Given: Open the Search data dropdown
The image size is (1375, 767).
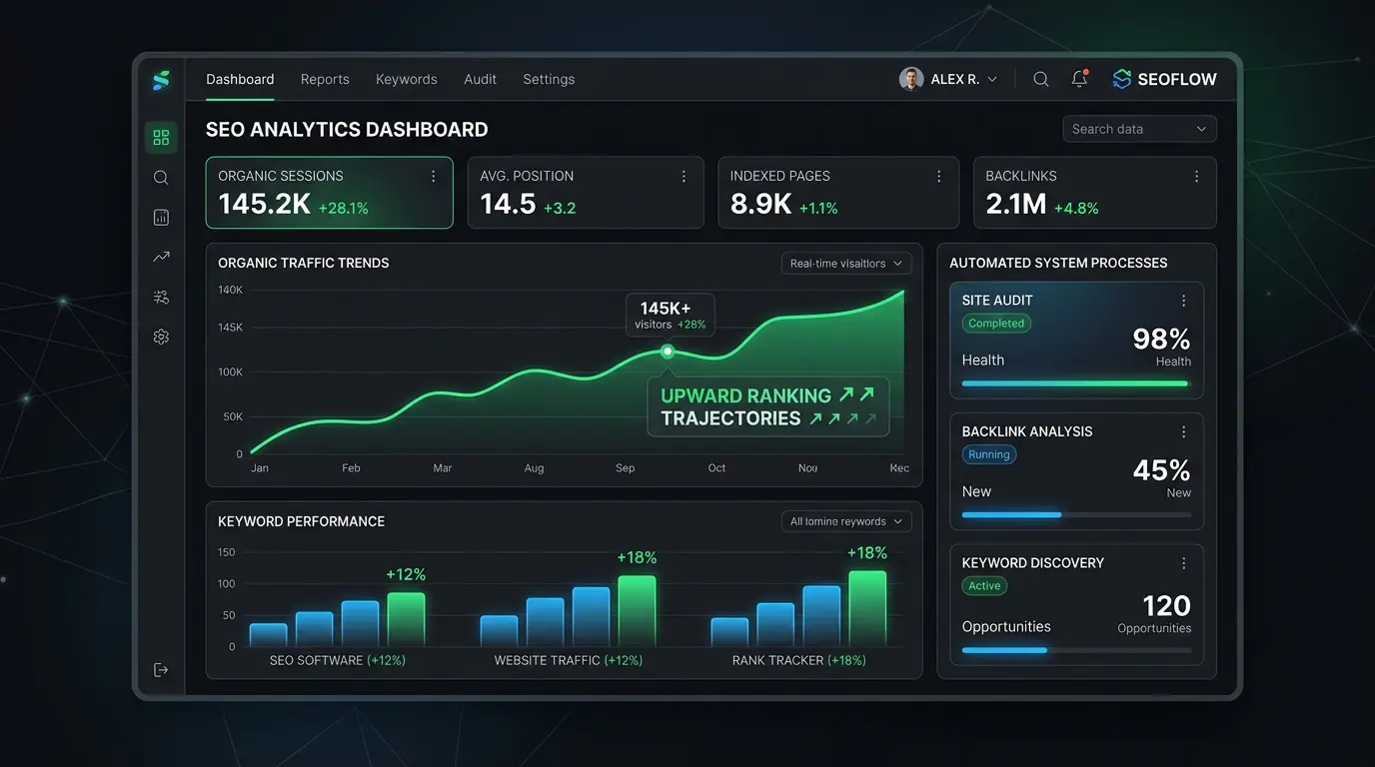Looking at the screenshot, I should [1139, 129].
